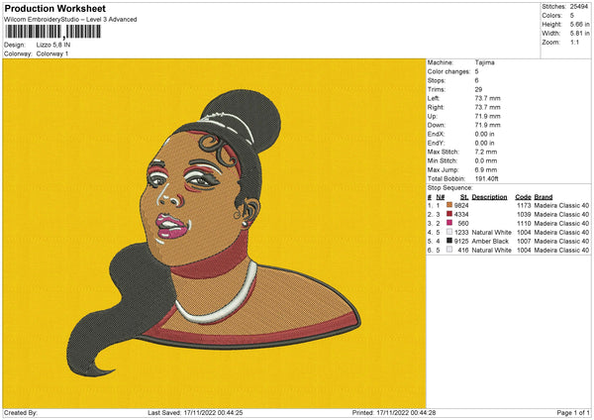The height and width of the screenshot is (420, 594).
Task: Click the 'Created By:' footer label
Action: [21, 413]
